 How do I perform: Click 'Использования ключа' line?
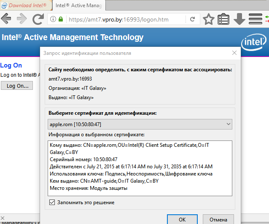(x=131, y=174)
